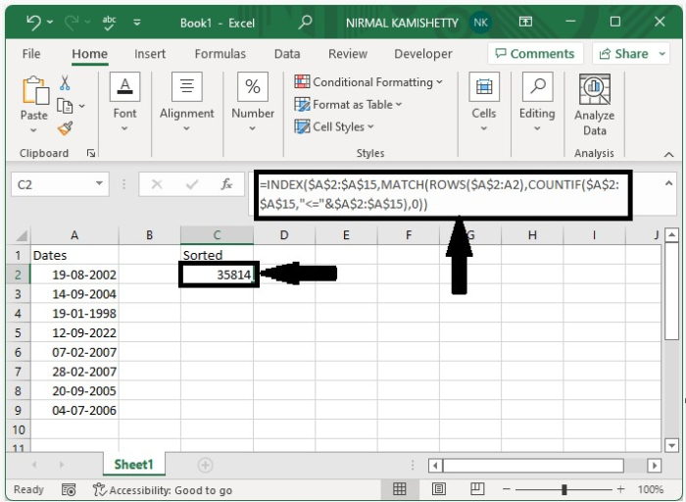686x502 pixels.
Task: Open the Copy dropdown arrow
Action: pos(81,106)
